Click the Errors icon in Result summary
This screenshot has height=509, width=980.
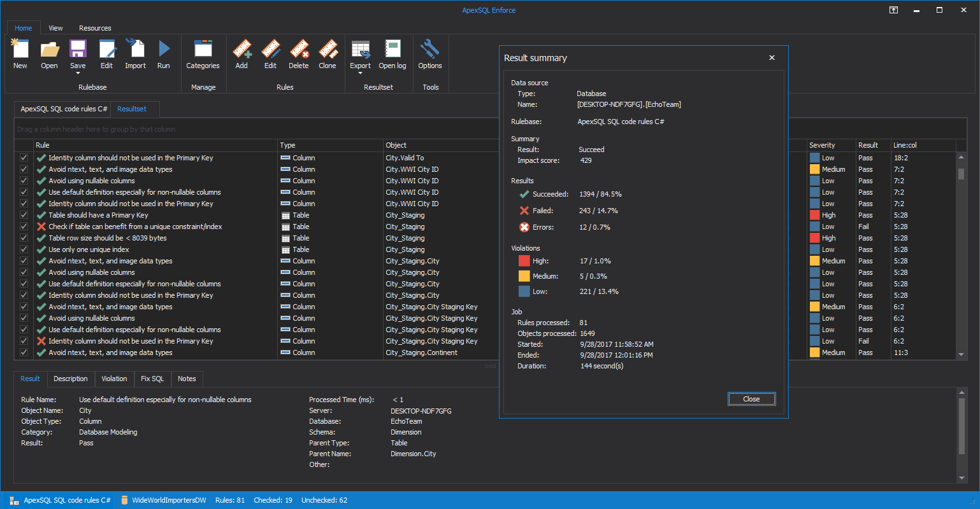point(524,227)
